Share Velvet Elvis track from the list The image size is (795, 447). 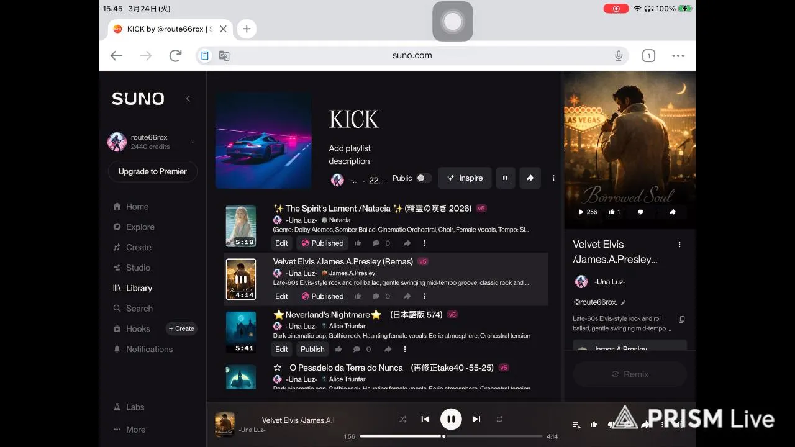click(407, 296)
